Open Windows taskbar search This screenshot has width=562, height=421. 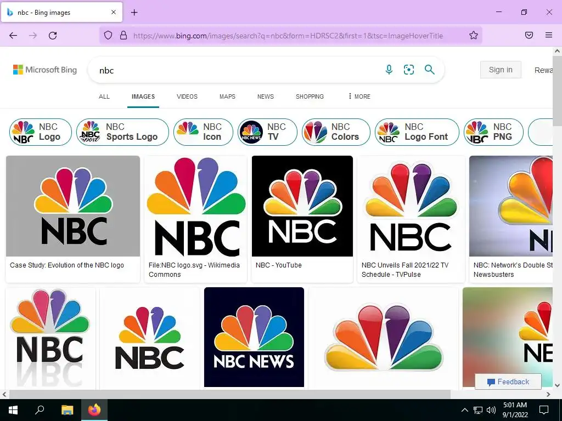pyautogui.click(x=40, y=410)
